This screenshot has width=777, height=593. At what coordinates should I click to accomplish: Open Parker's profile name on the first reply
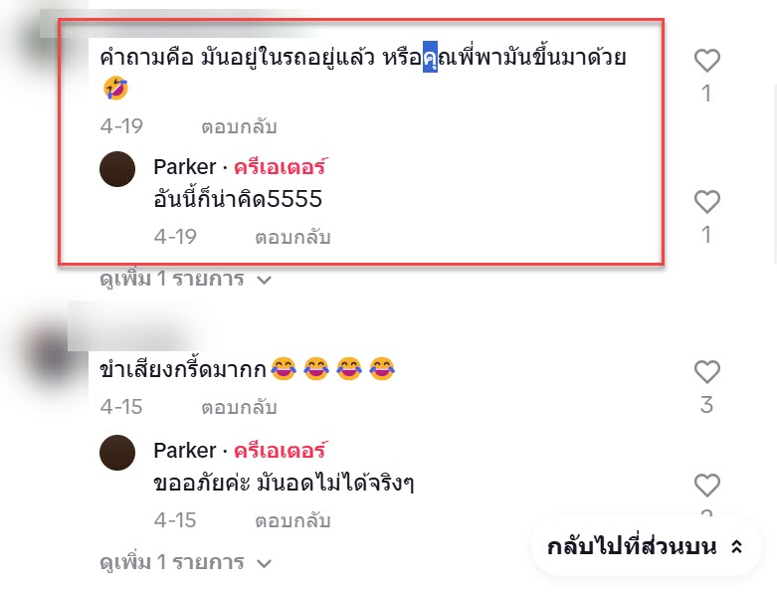tap(185, 167)
